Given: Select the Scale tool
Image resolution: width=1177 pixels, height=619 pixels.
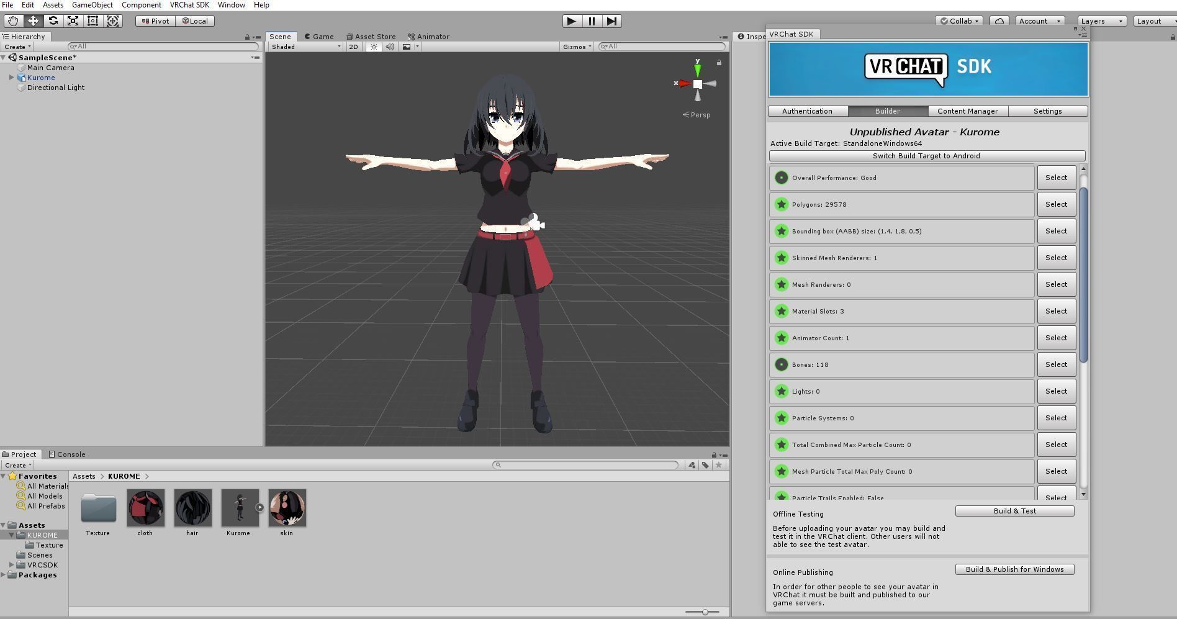Looking at the screenshot, I should pyautogui.click(x=73, y=20).
